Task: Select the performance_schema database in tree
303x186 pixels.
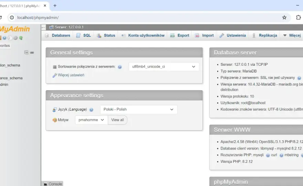Action: click(x=11, y=78)
